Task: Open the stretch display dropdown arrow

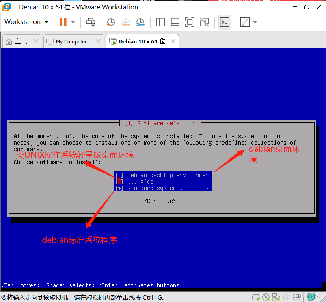Action: (255, 22)
